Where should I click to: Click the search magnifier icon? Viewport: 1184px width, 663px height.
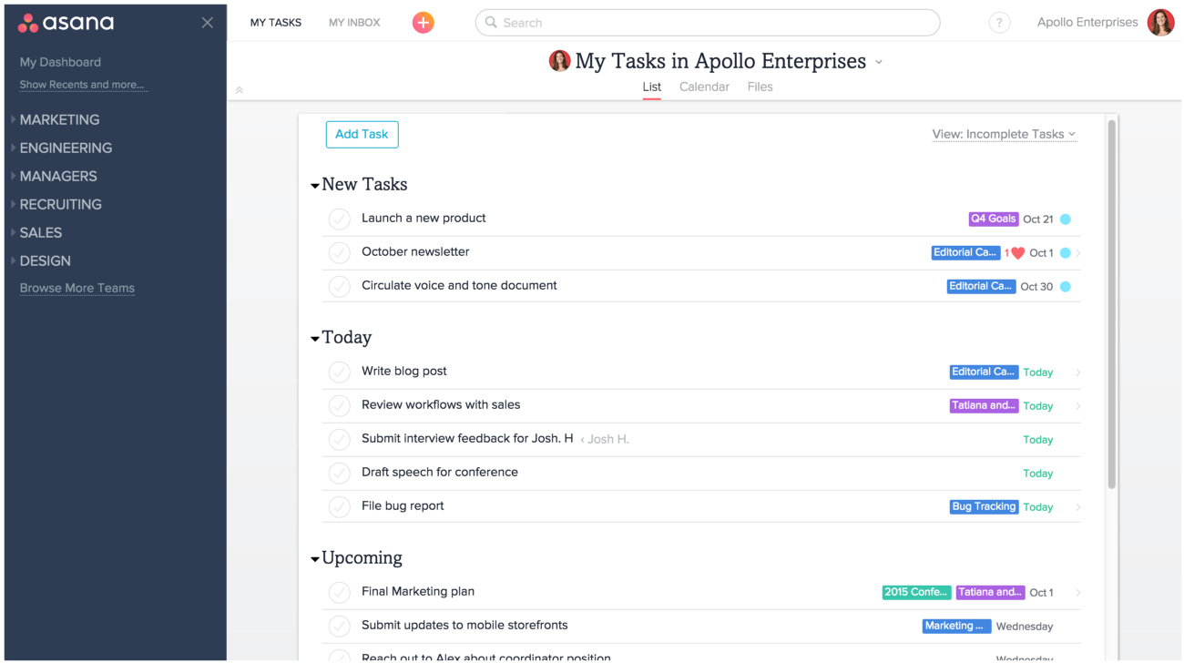coord(492,22)
